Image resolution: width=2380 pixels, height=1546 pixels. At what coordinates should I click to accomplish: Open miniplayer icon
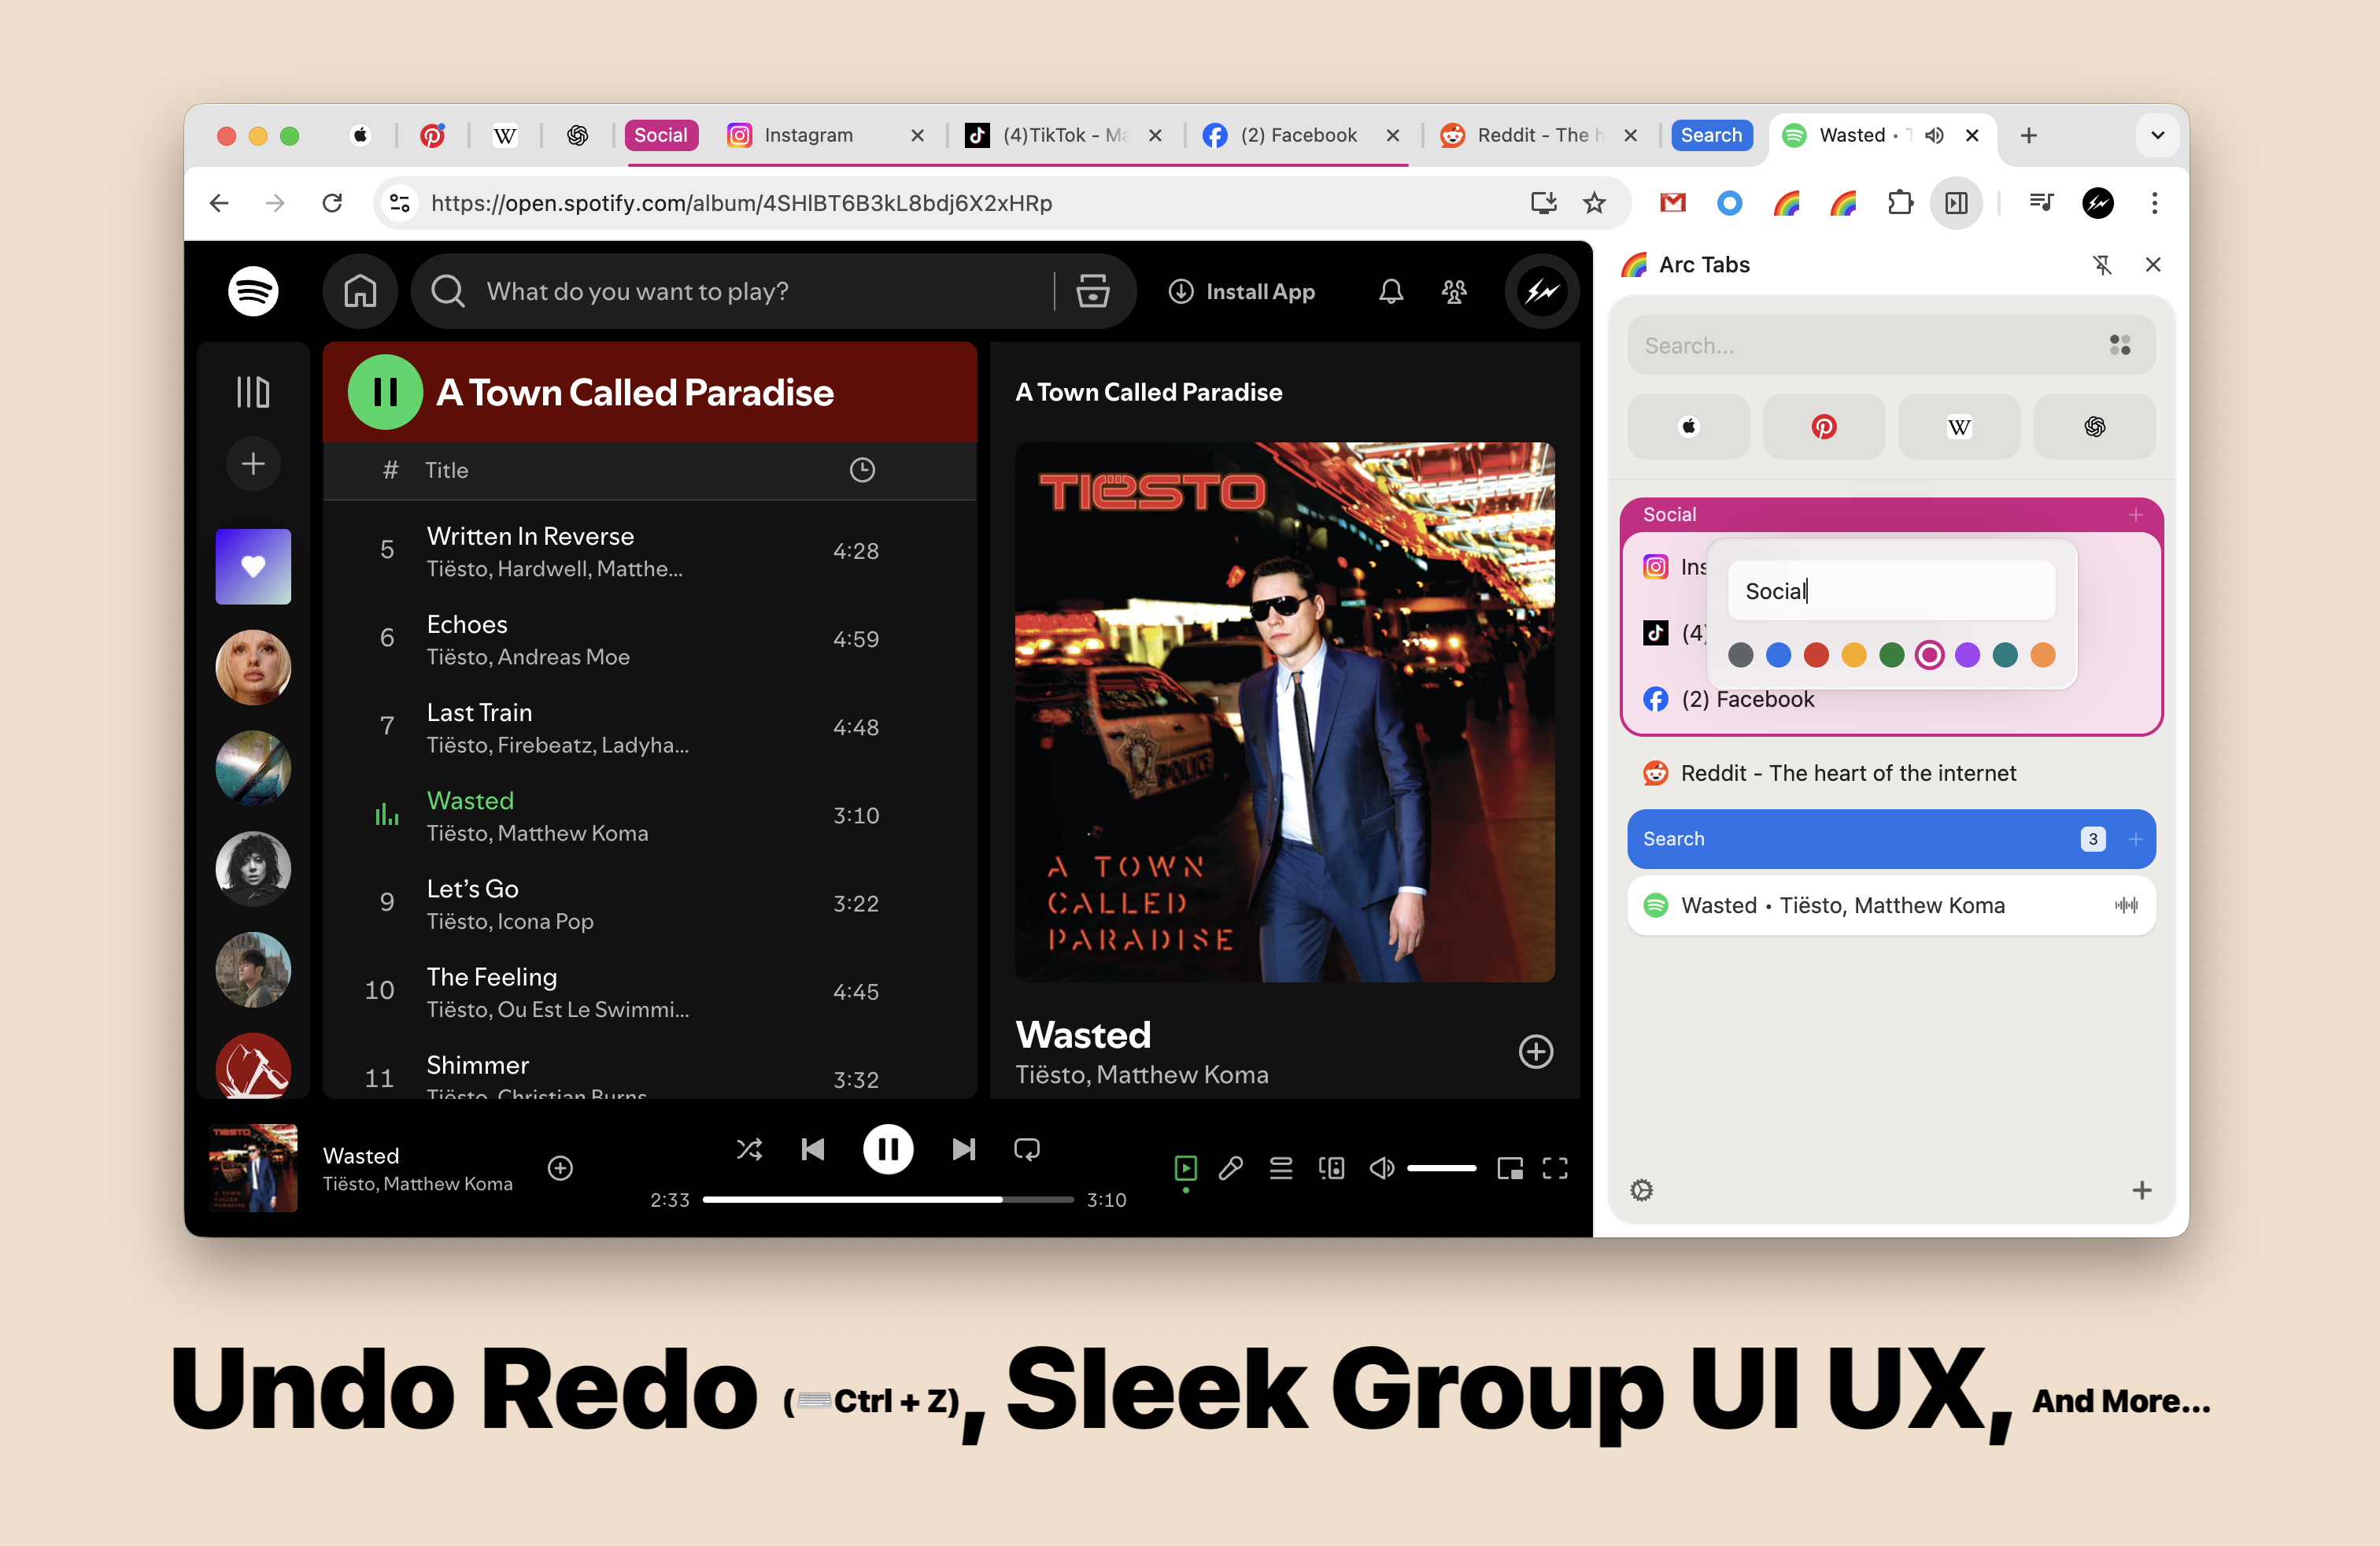(x=1509, y=1168)
